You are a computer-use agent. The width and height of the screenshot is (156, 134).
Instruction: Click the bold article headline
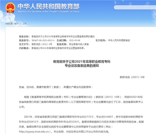pyautogui.click(x=82, y=64)
